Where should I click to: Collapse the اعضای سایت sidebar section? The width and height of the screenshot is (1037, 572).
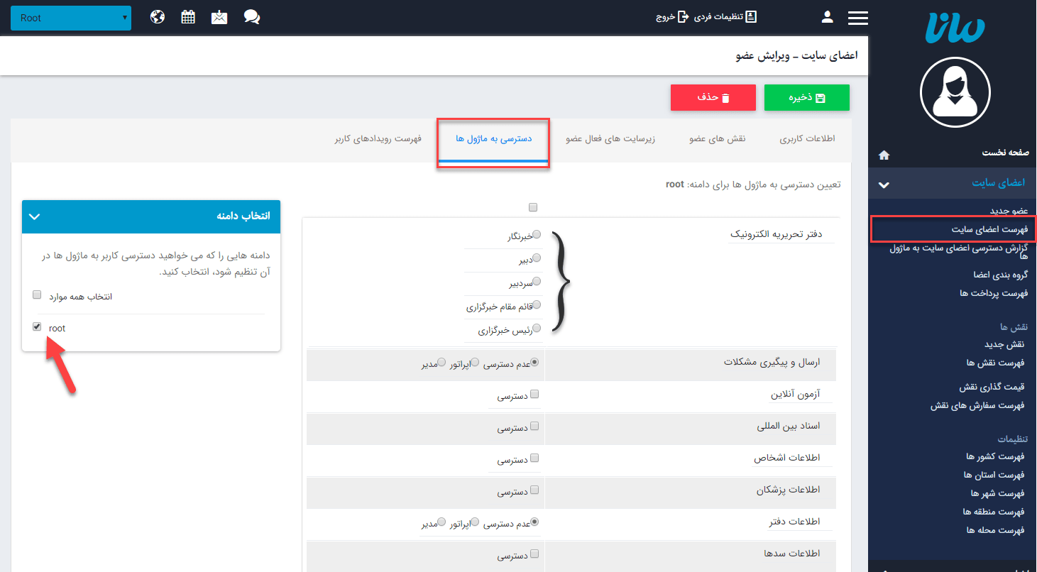tap(884, 183)
